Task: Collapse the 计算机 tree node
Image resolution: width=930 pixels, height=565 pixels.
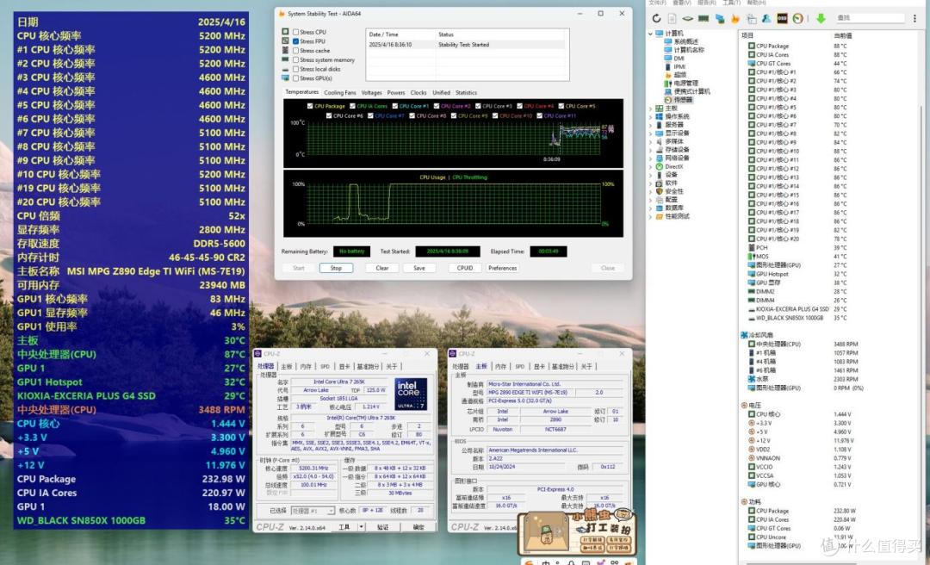Action: [651, 34]
